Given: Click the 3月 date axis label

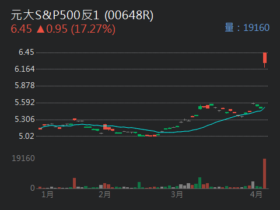Looking at the screenshot, I should click(177, 194).
